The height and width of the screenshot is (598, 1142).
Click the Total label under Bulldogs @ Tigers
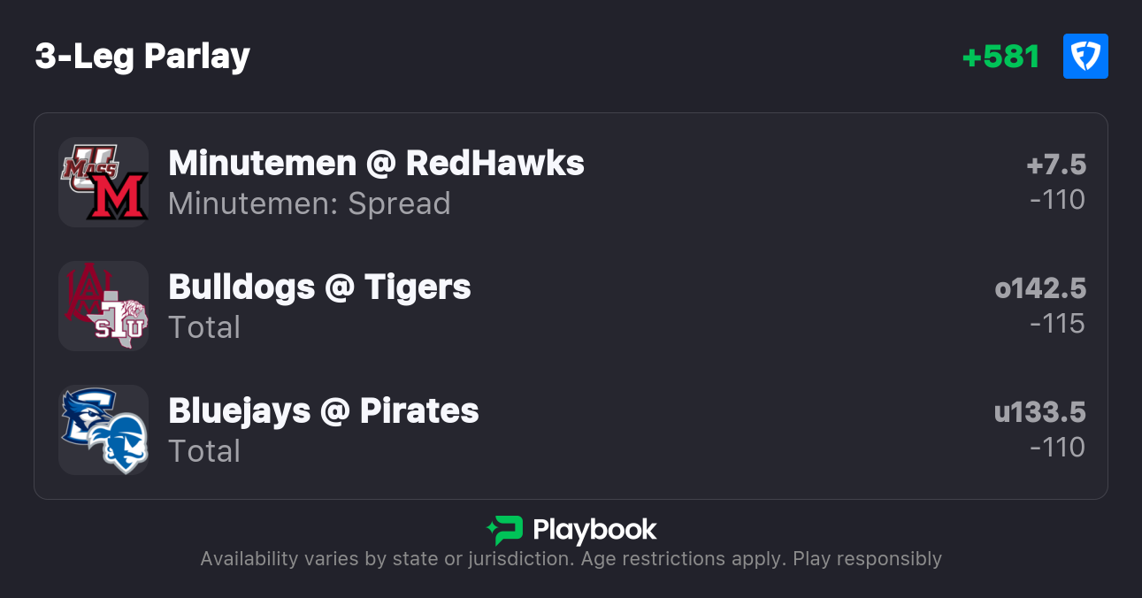pyautogui.click(x=204, y=327)
